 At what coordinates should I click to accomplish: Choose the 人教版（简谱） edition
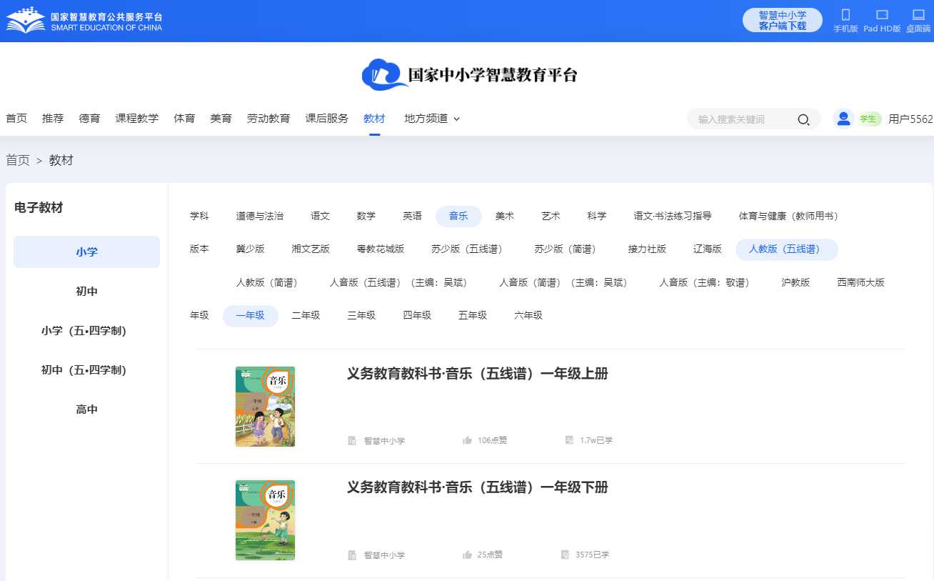pyautogui.click(x=269, y=282)
